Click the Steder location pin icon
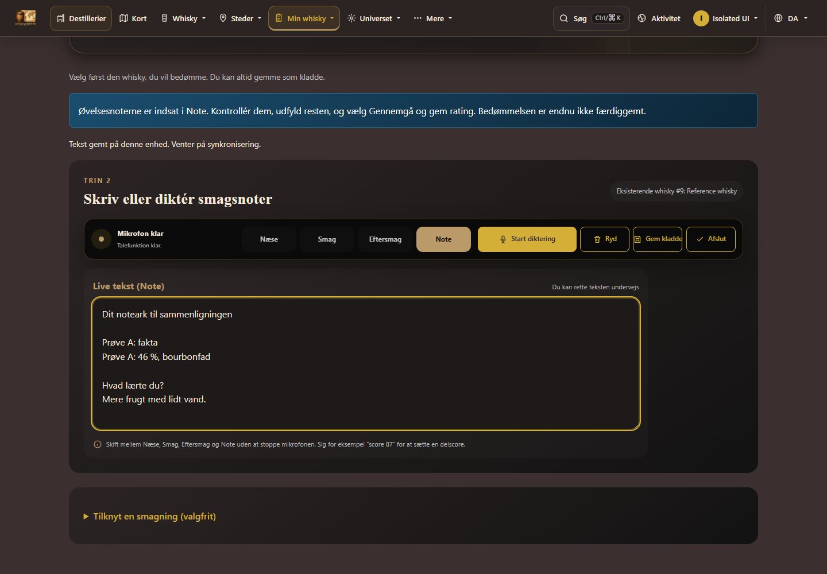Screen dimensions: 827x574 point(223,18)
